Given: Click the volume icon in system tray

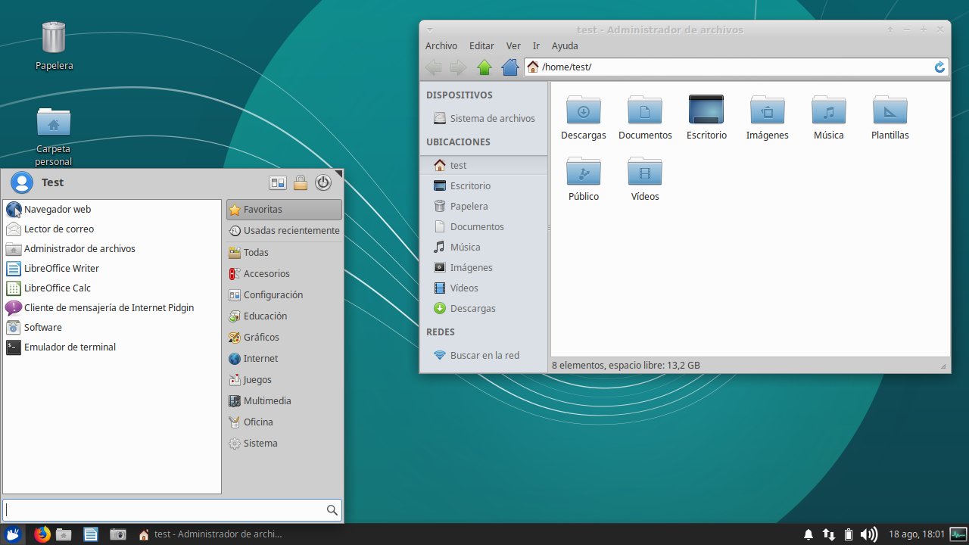Looking at the screenshot, I should tap(869, 534).
